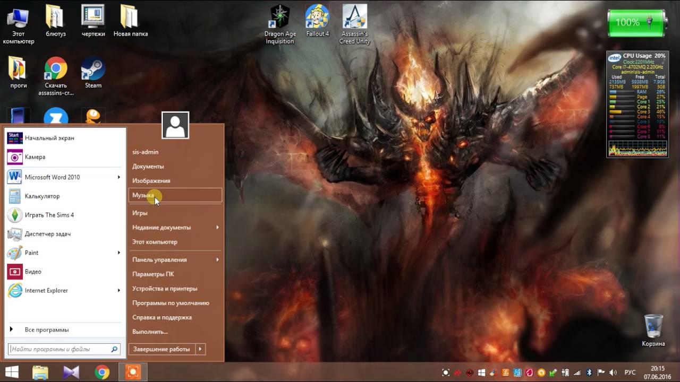Open the блютуз folder on desktop
680x382 pixels.
coord(55,21)
